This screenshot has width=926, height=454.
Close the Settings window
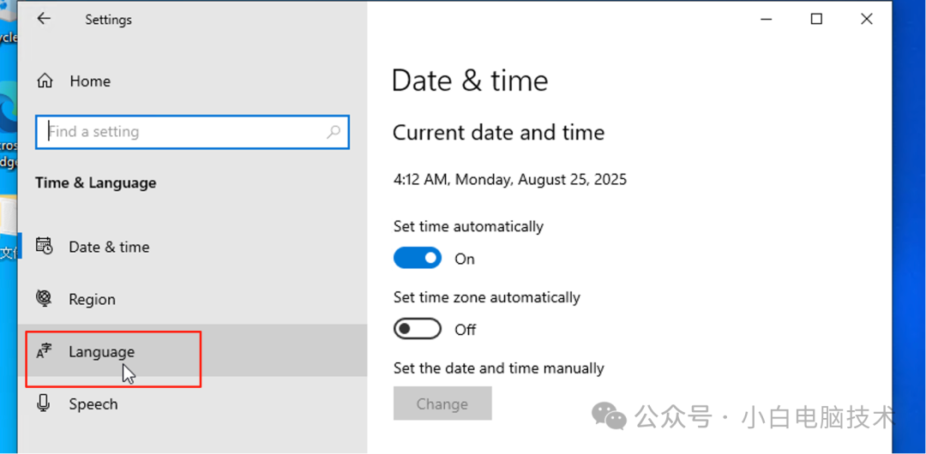[x=866, y=20]
